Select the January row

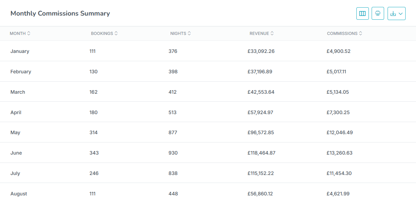pyautogui.click(x=208, y=51)
